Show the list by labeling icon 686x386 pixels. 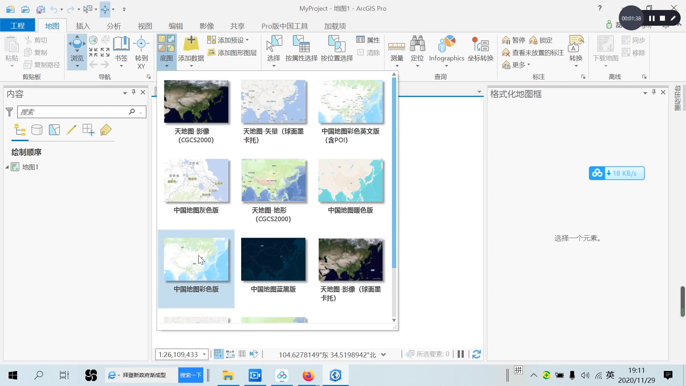click(x=106, y=130)
